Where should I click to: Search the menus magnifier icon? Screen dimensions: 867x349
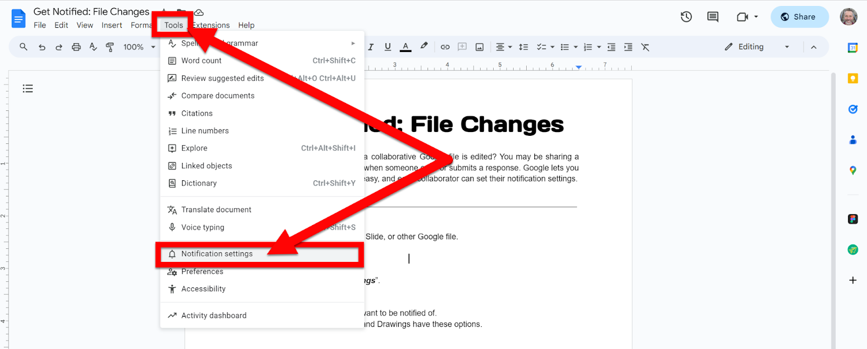click(x=23, y=47)
